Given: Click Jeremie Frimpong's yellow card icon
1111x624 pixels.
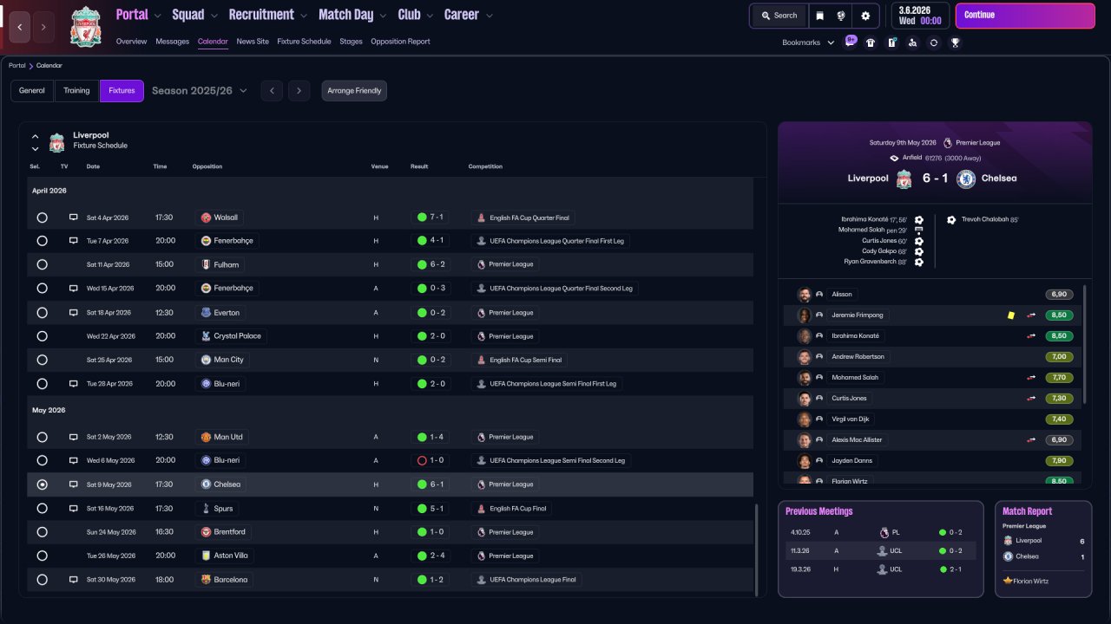Looking at the screenshot, I should point(1010,315).
